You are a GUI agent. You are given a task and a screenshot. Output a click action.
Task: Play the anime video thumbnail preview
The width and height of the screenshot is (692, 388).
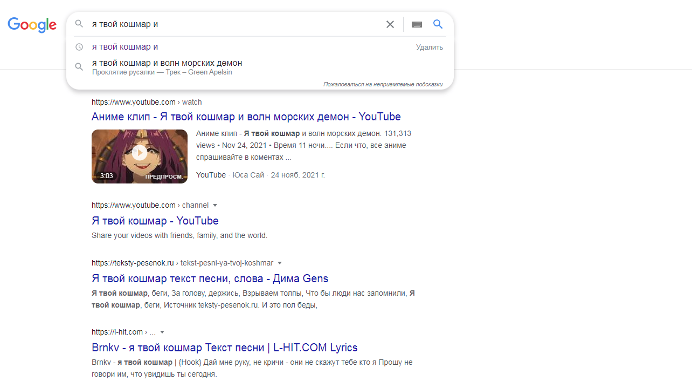coord(140,156)
